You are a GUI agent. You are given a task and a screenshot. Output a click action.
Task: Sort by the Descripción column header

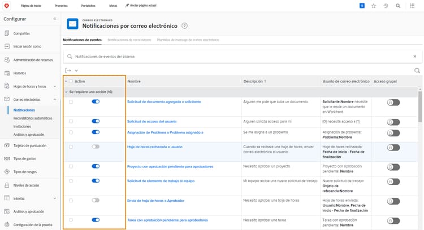pos(253,81)
